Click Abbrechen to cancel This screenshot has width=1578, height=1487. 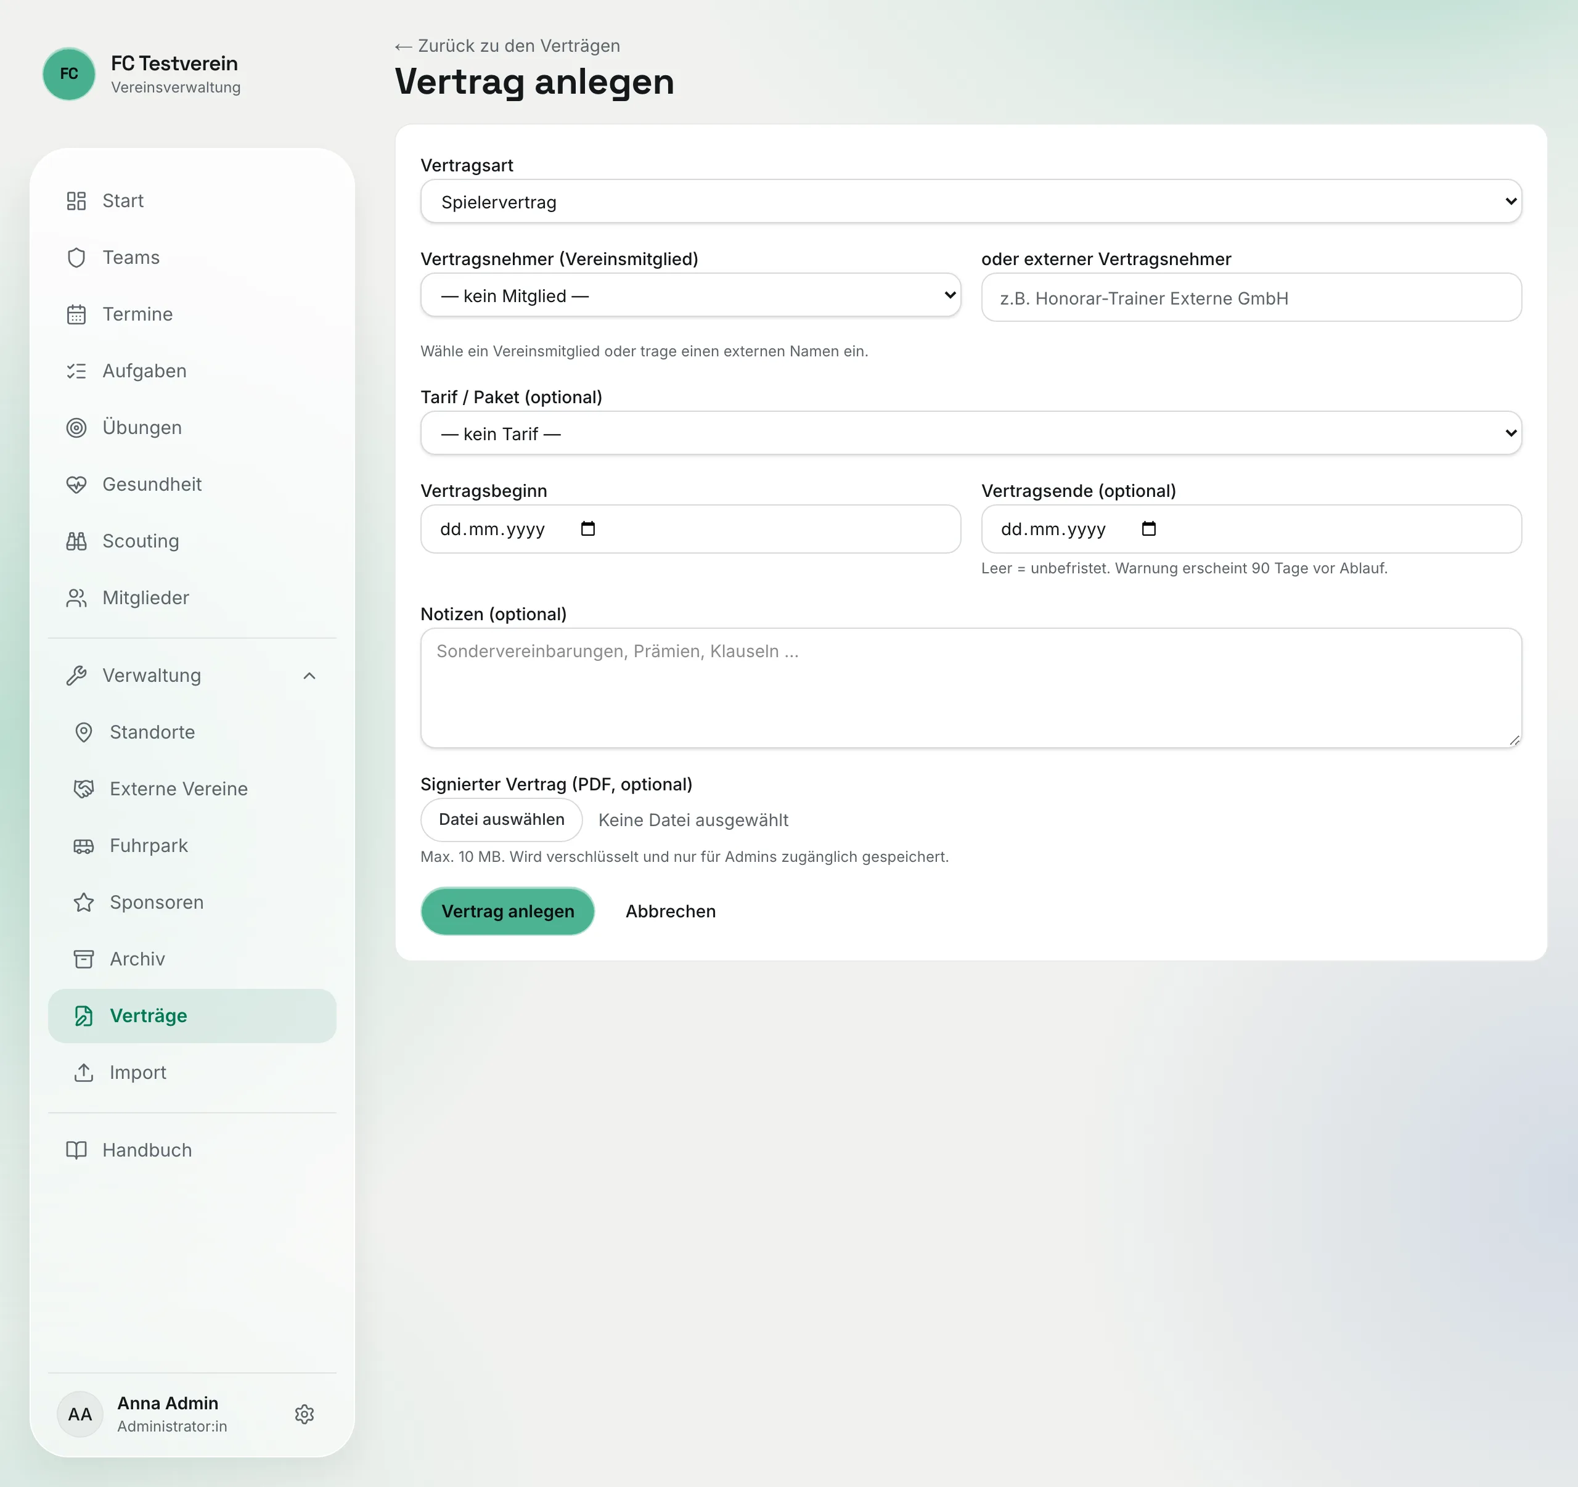coord(671,911)
